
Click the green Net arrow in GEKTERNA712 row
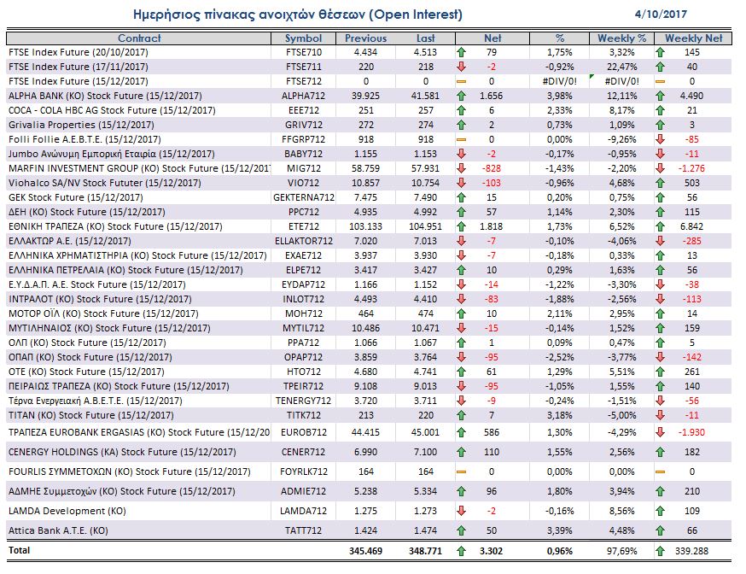point(461,197)
